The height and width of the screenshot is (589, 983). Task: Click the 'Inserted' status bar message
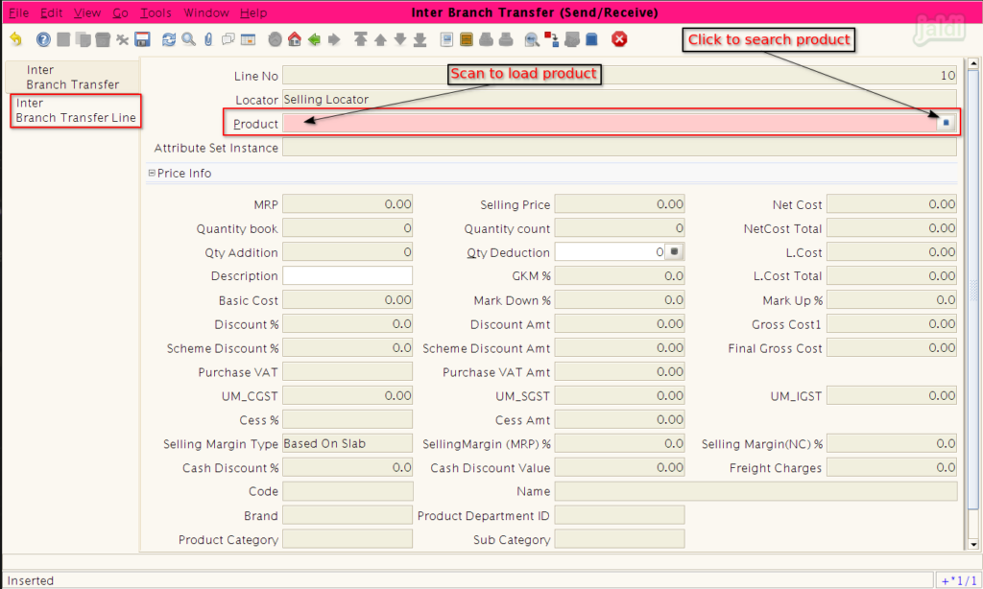pos(31,581)
